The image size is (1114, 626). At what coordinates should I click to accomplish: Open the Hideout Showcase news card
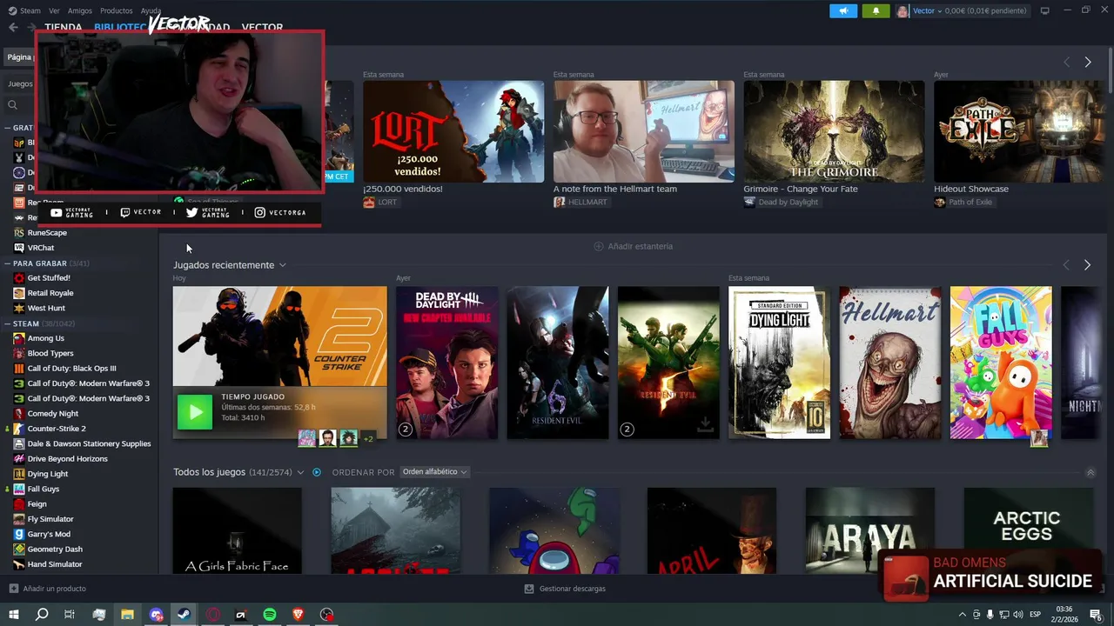pyautogui.click(x=1018, y=131)
